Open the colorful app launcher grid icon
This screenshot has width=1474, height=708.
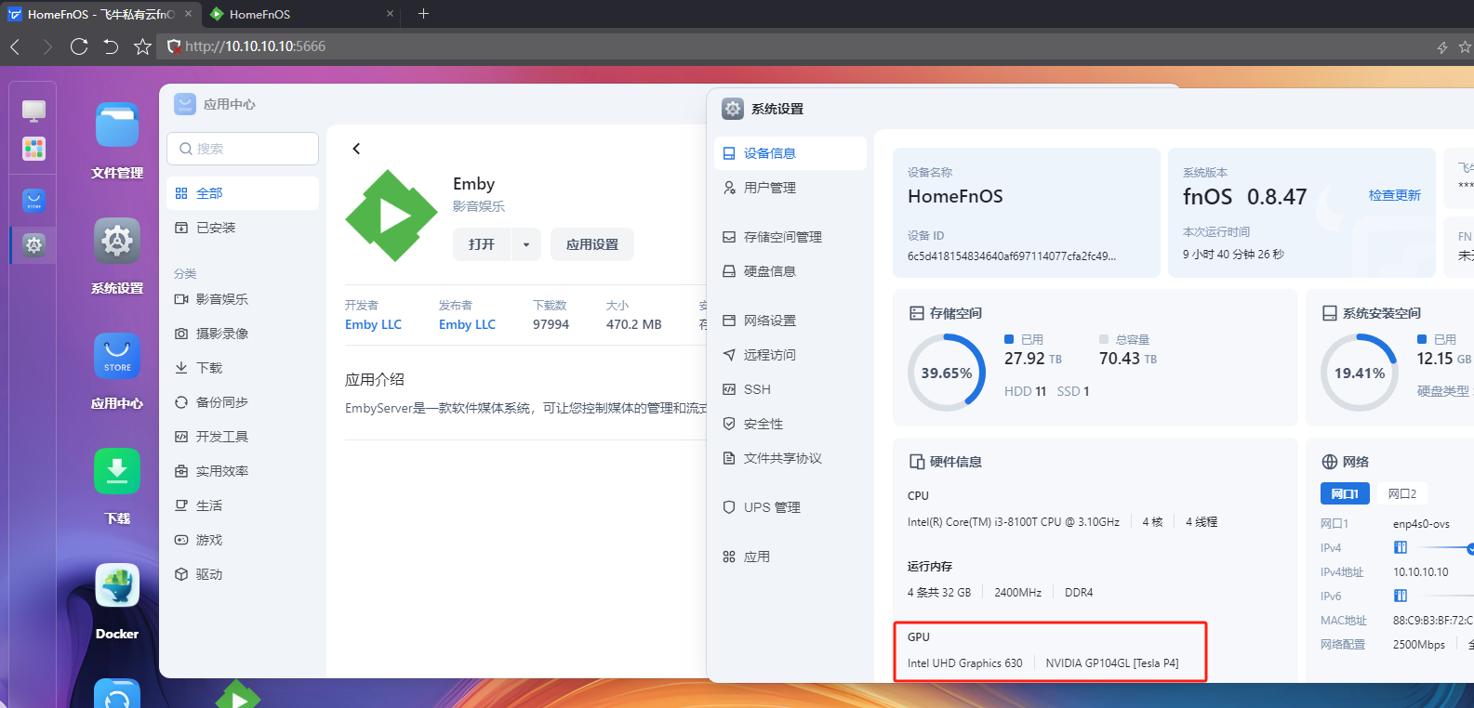33,149
